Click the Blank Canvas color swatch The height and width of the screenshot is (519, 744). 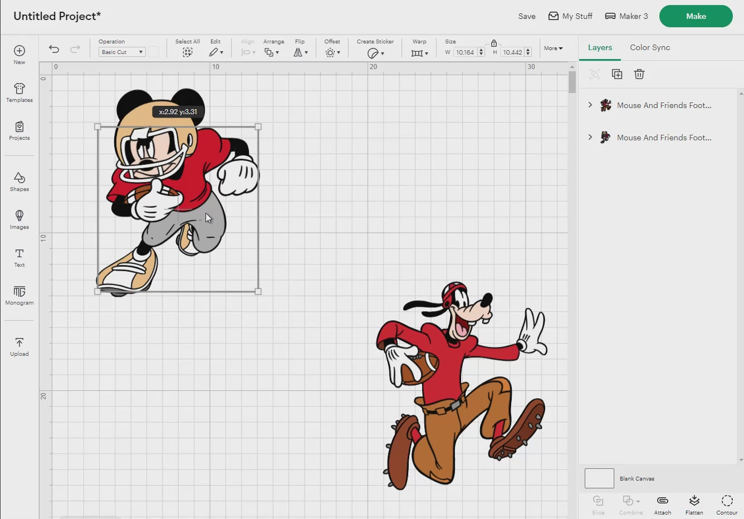click(x=599, y=478)
